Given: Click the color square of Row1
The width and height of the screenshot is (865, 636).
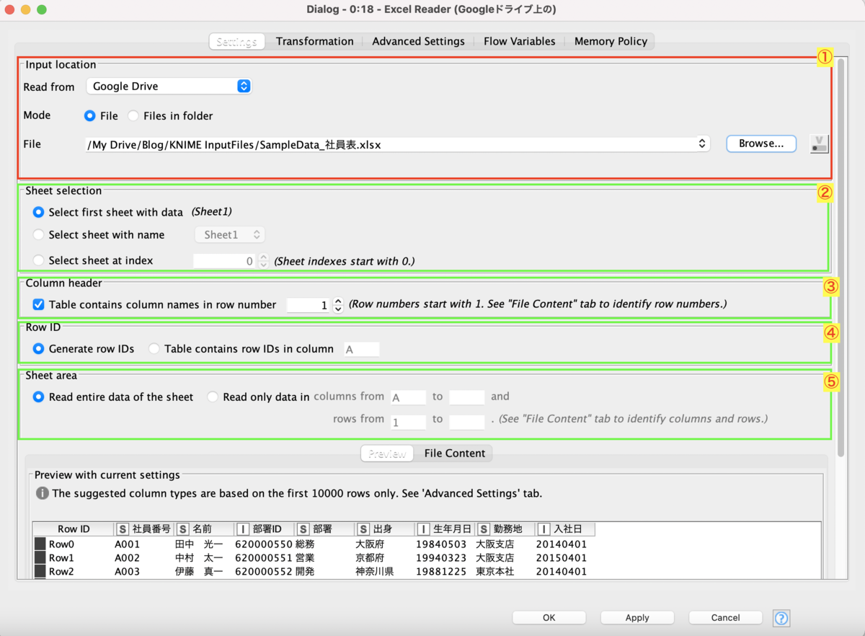Looking at the screenshot, I should [40, 557].
